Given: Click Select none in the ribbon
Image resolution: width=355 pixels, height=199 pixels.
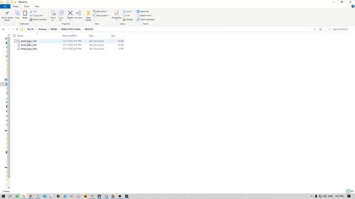Looking at the screenshot, I should click(x=144, y=15).
